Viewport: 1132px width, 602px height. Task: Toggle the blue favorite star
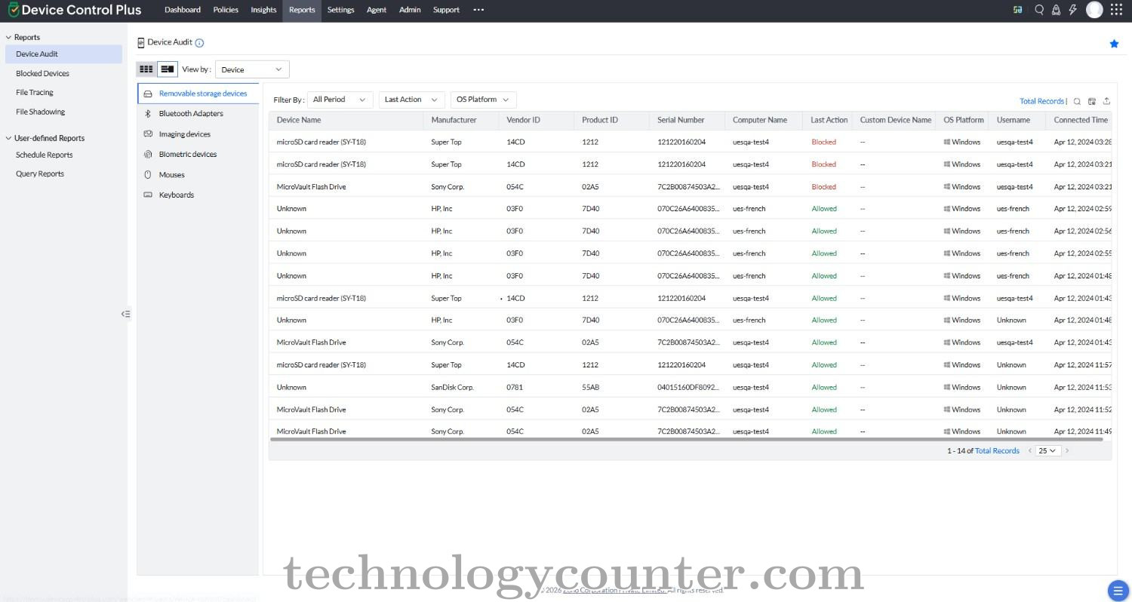click(x=1114, y=44)
